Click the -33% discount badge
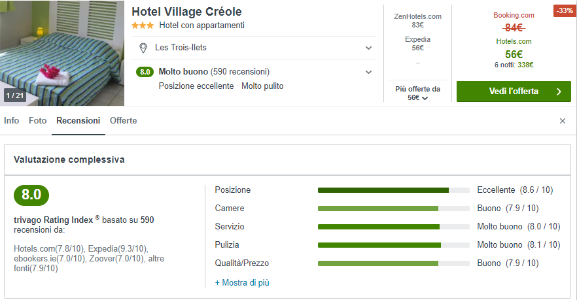The height and width of the screenshot is (300, 577). (x=563, y=11)
